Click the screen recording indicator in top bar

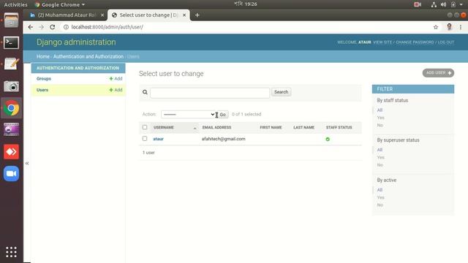click(x=418, y=4)
